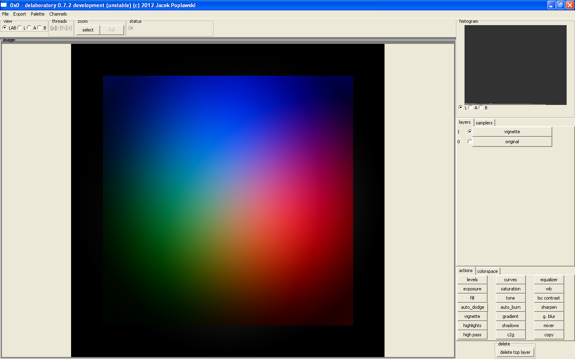Apply the g. blur action
This screenshot has width=575, height=359.
[549, 316]
